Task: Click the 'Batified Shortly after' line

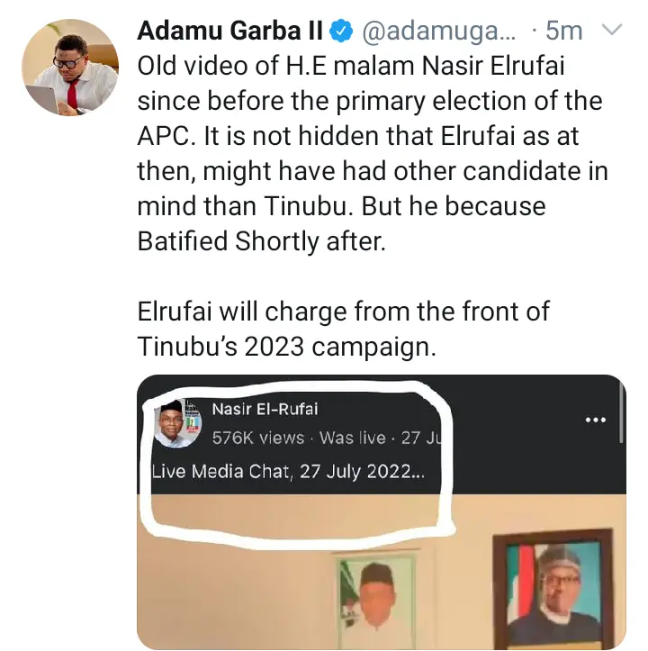Action: tap(261, 242)
